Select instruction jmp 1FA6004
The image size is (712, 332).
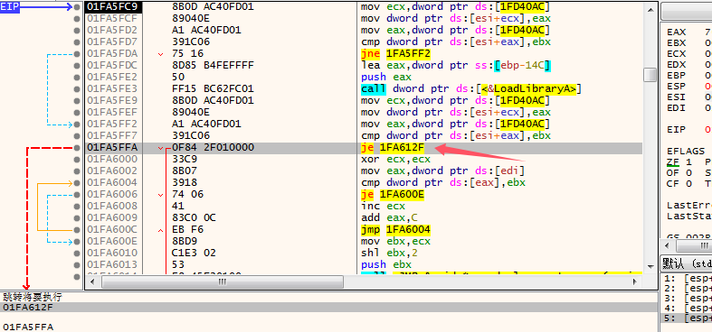click(x=395, y=230)
